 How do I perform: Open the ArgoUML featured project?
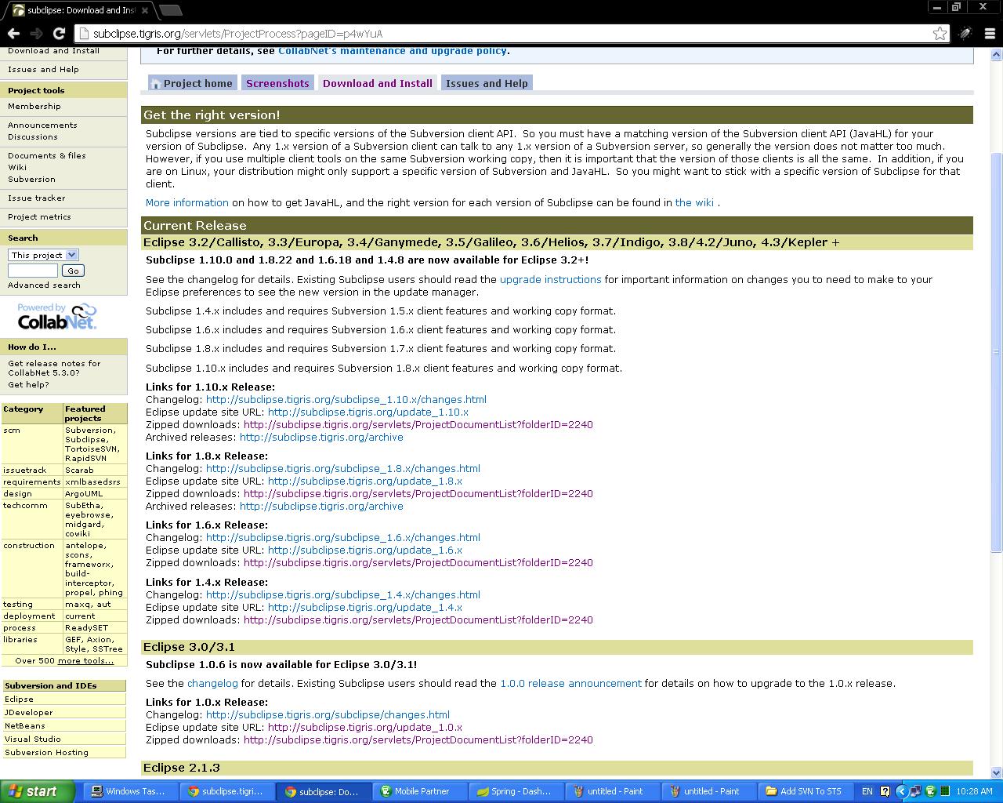pos(84,493)
